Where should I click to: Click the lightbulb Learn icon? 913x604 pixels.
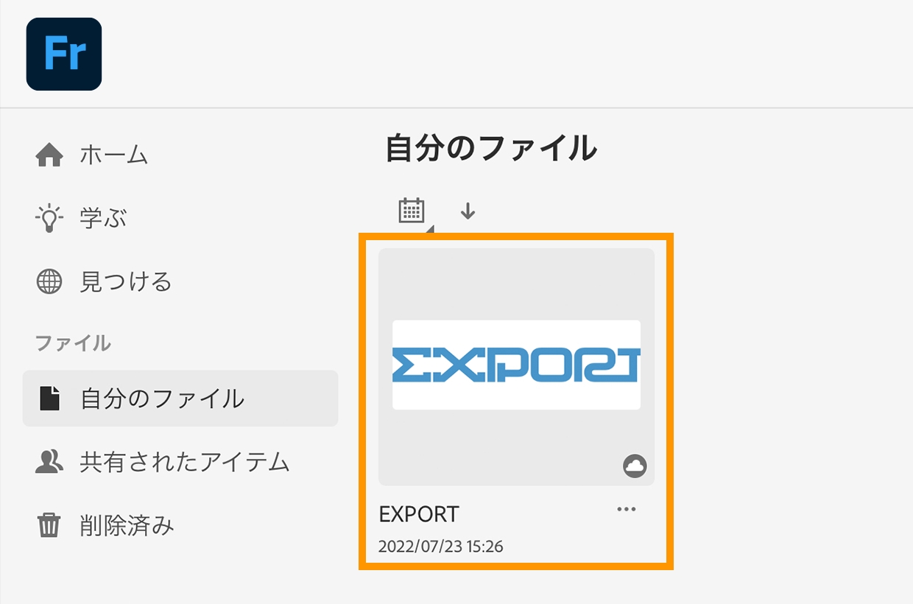tap(49, 219)
